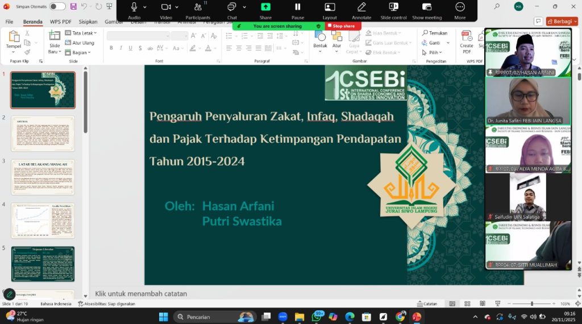This screenshot has width=582, height=324.
Task: Click the Bold formatting icon
Action: click(x=111, y=48)
